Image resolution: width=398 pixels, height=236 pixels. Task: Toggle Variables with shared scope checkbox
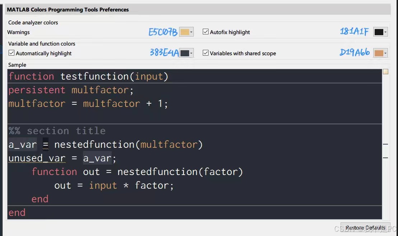206,53
